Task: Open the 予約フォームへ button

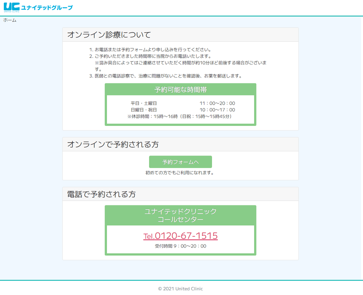Action: [x=180, y=162]
